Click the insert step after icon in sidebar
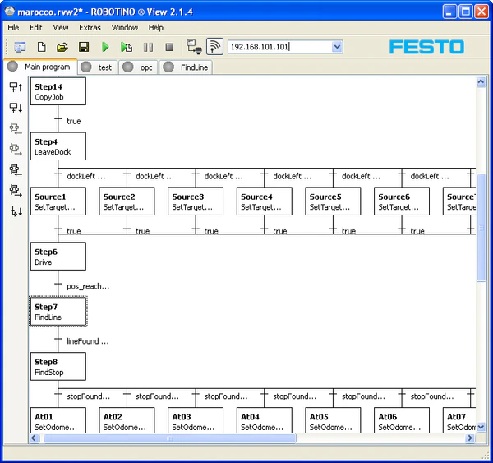Image resolution: width=493 pixels, height=463 pixels. coord(15,107)
